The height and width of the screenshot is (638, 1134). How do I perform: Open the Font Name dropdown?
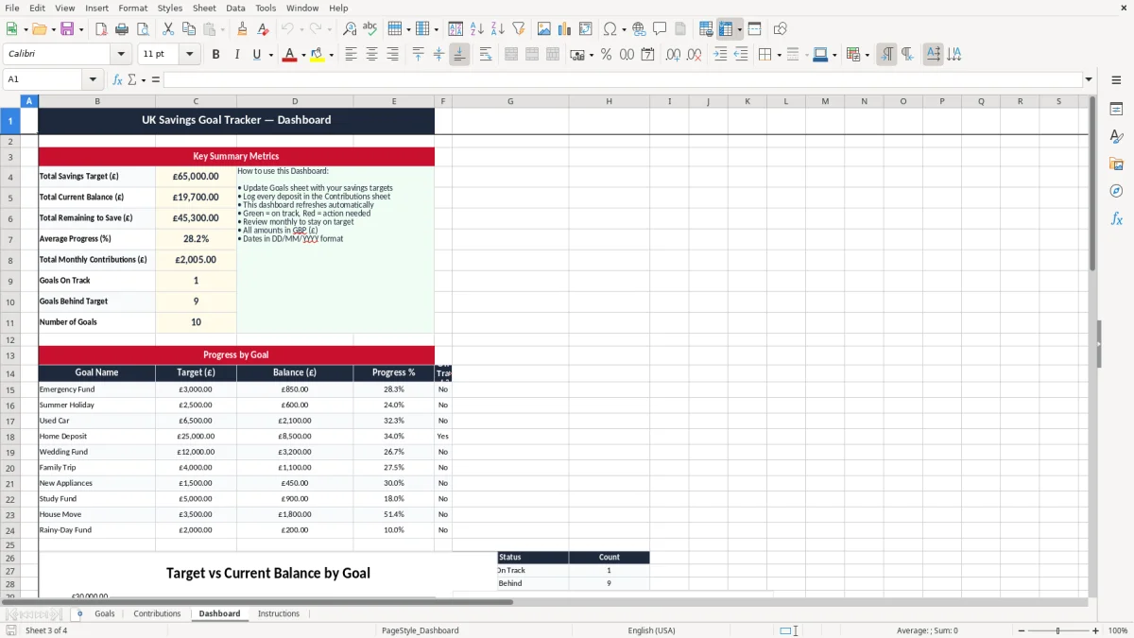(x=121, y=55)
